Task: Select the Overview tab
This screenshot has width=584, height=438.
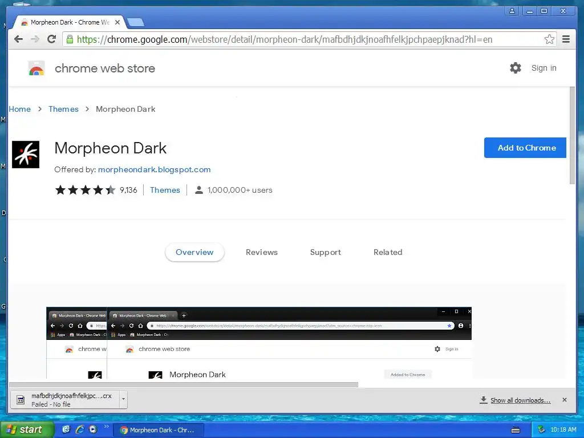Action: click(x=194, y=252)
